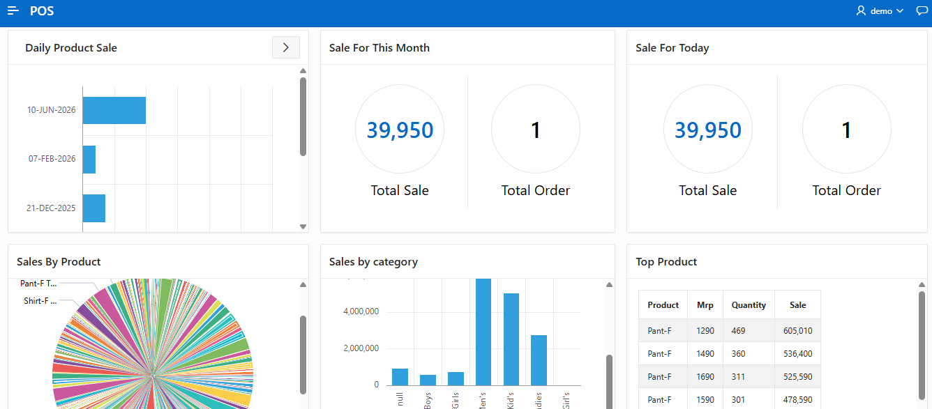Click the Sales By Product pie chart
Image resolution: width=932 pixels, height=409 pixels.
coord(152,344)
